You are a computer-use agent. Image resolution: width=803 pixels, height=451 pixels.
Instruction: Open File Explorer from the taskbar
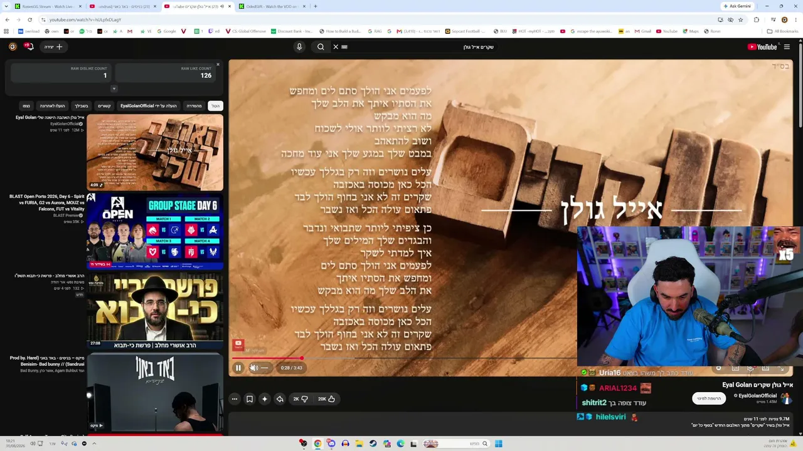[x=359, y=443]
